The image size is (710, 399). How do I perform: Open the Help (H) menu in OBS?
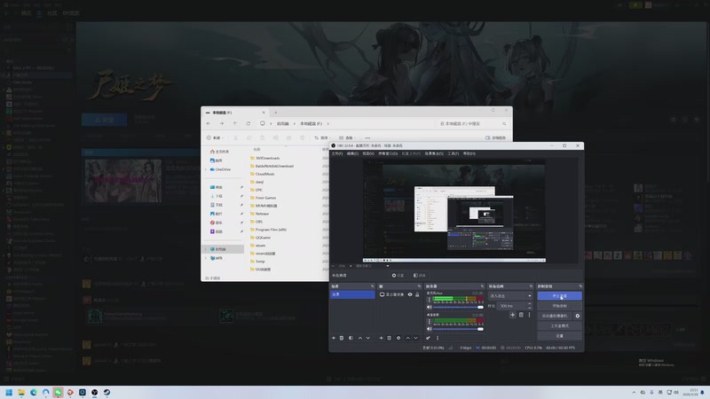(469, 153)
